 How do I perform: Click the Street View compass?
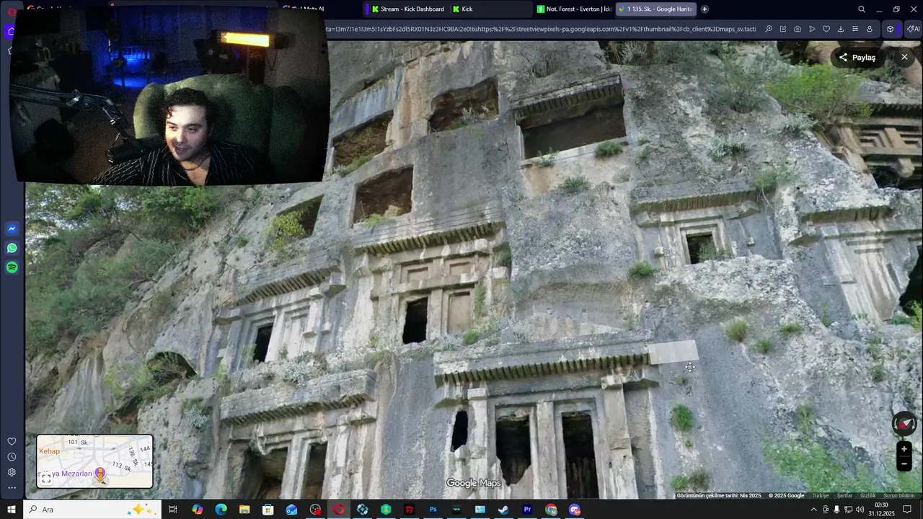click(x=904, y=424)
